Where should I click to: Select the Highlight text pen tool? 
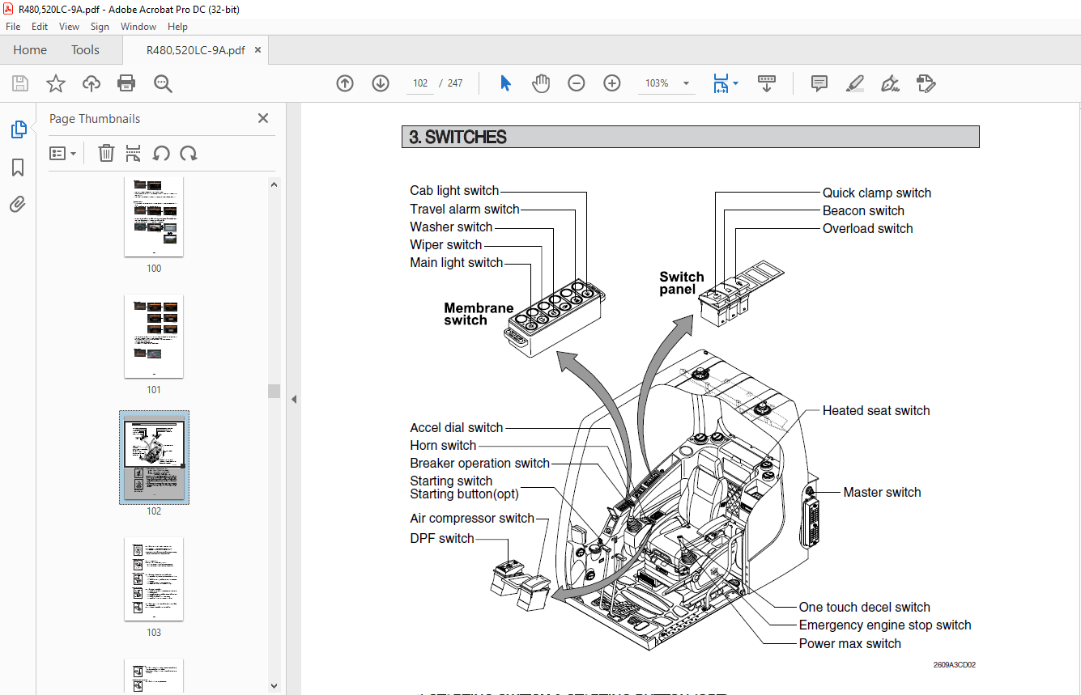click(x=855, y=83)
